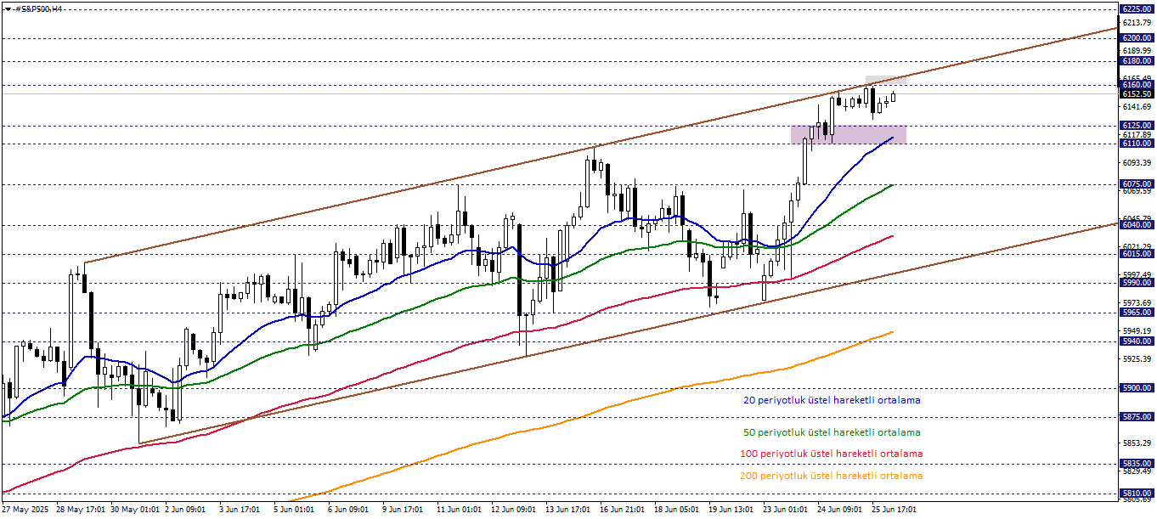Click the 28 May 17:01 time label
The image size is (1157, 519).
(x=81, y=511)
